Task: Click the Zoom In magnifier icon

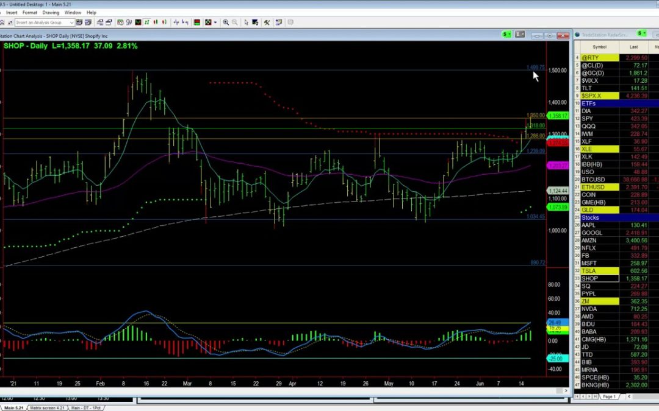Action: coord(226,23)
